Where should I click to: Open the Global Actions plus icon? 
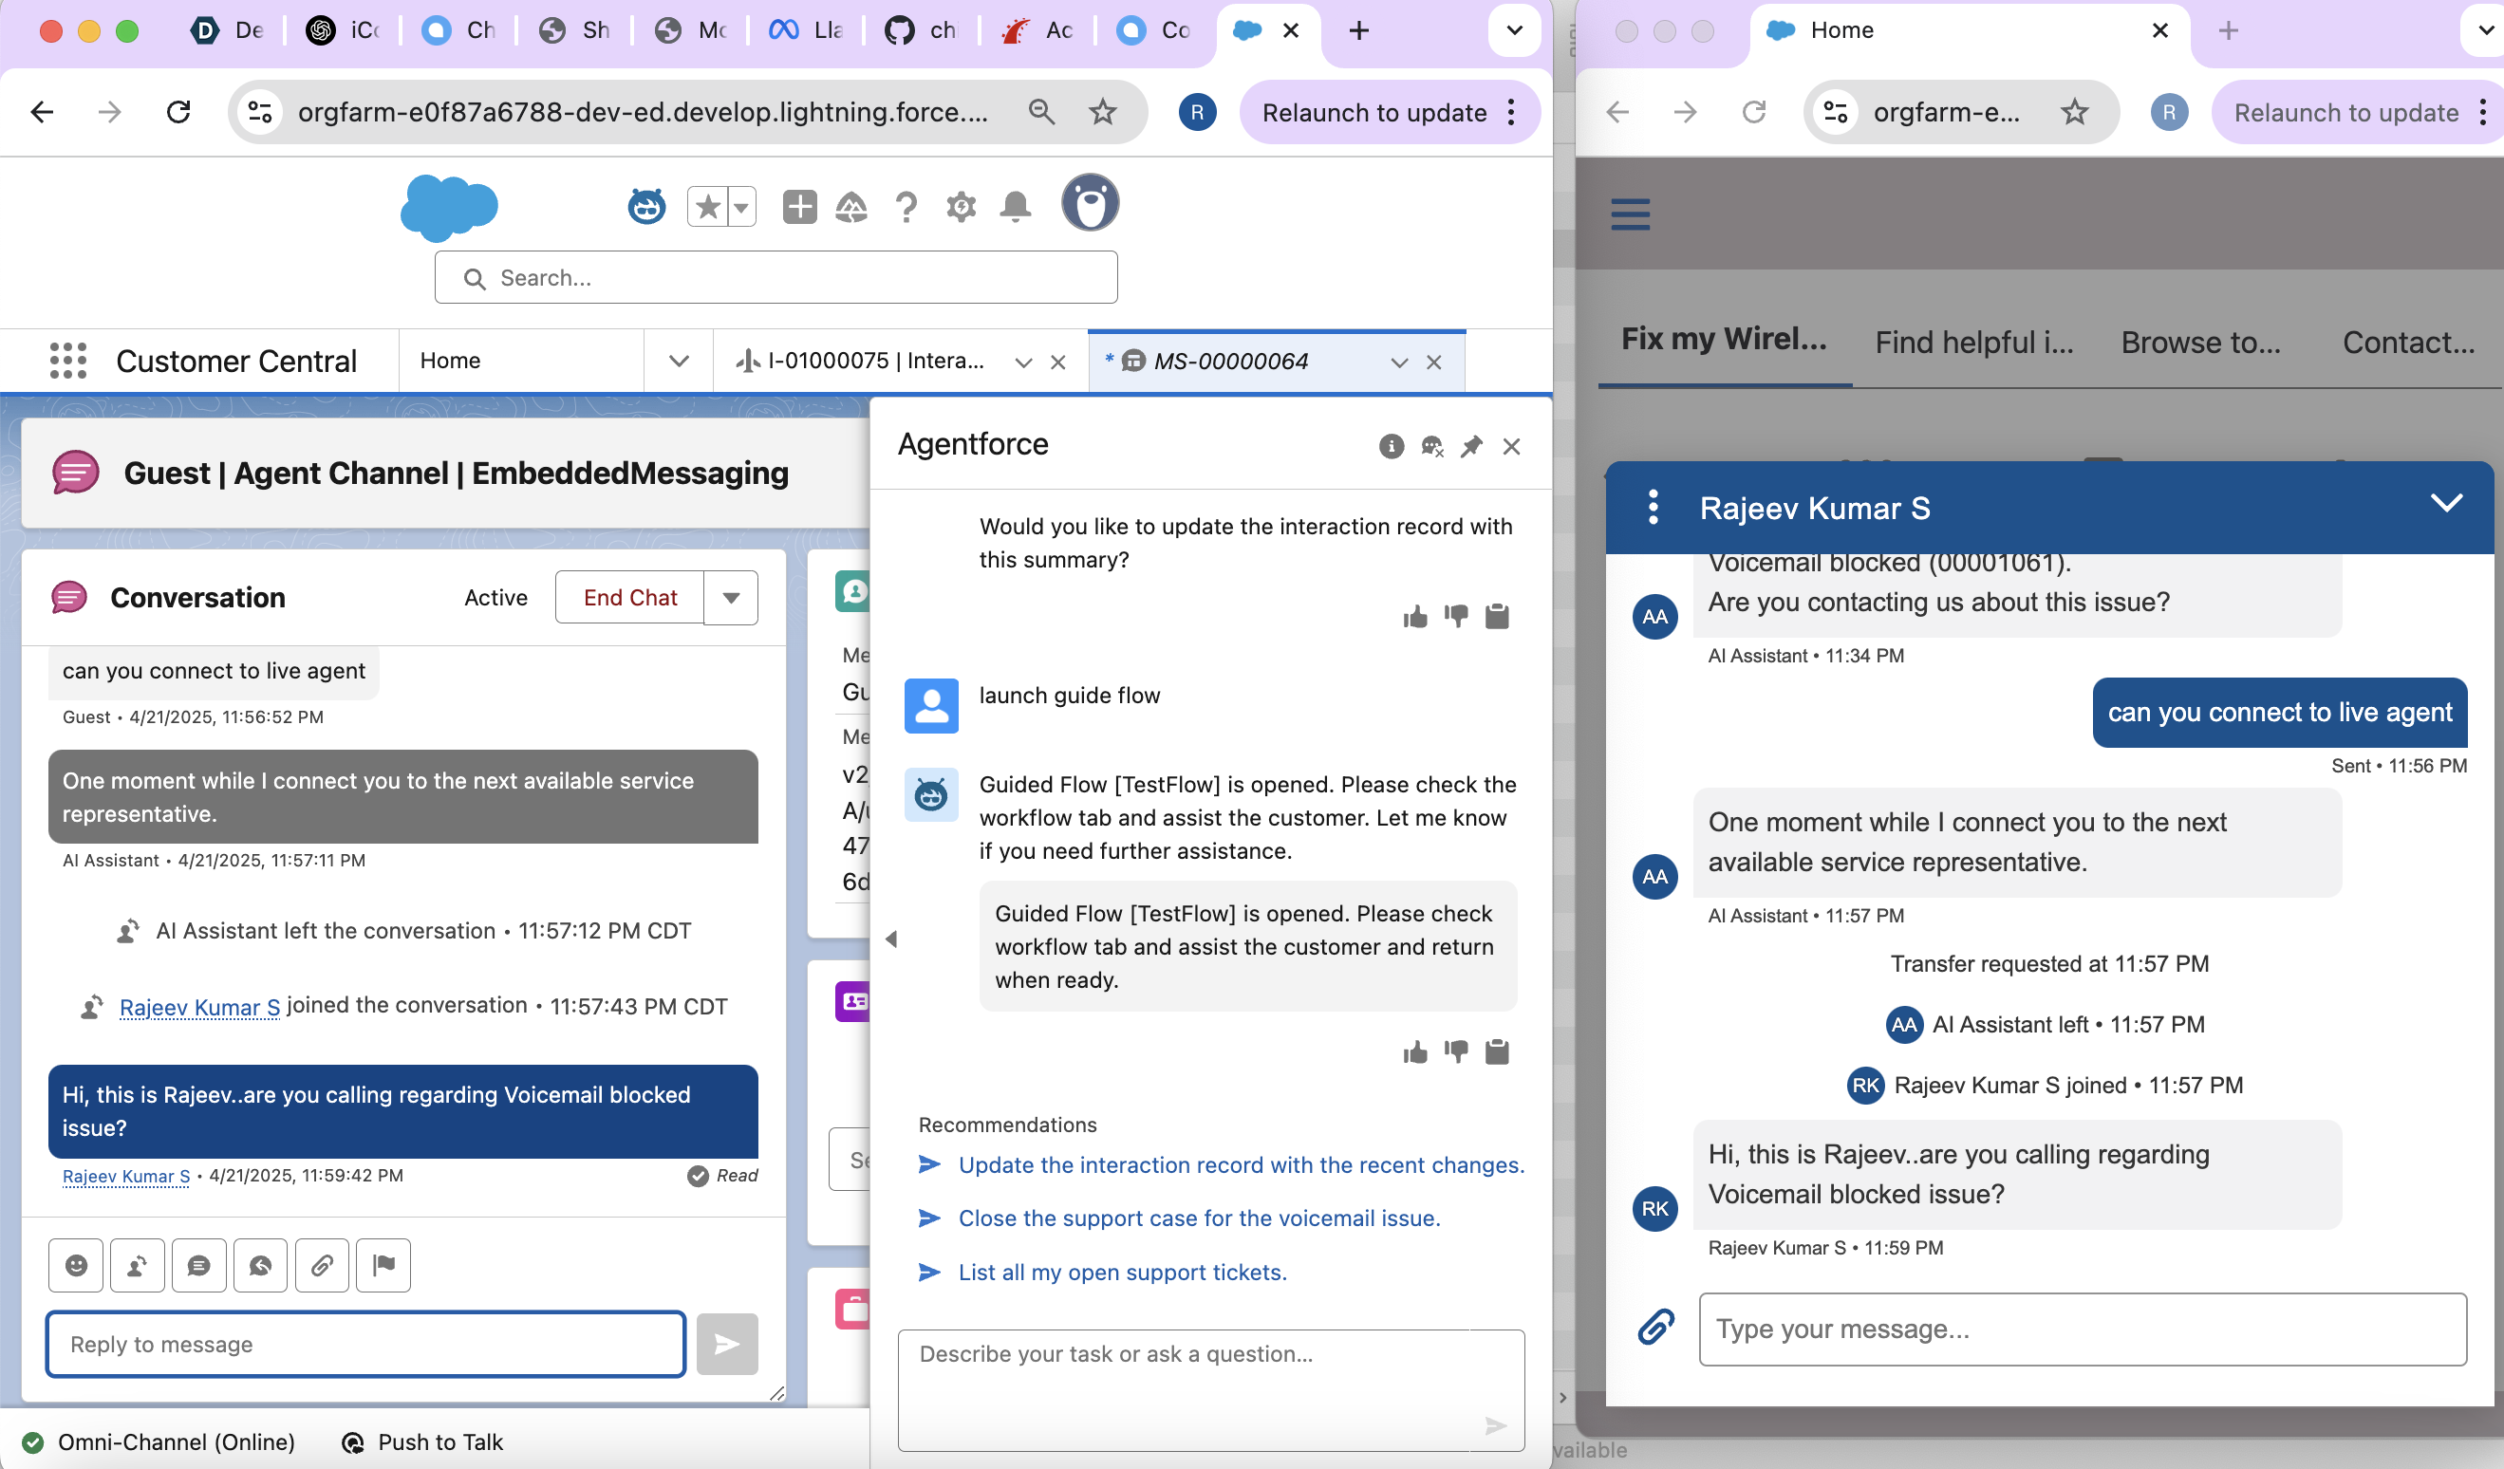[799, 207]
